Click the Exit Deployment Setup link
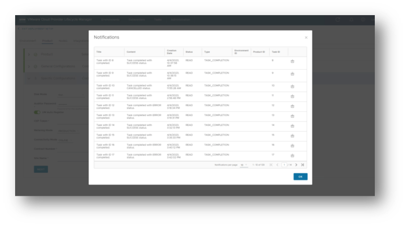The height and width of the screenshot is (227, 406). pos(37,28)
